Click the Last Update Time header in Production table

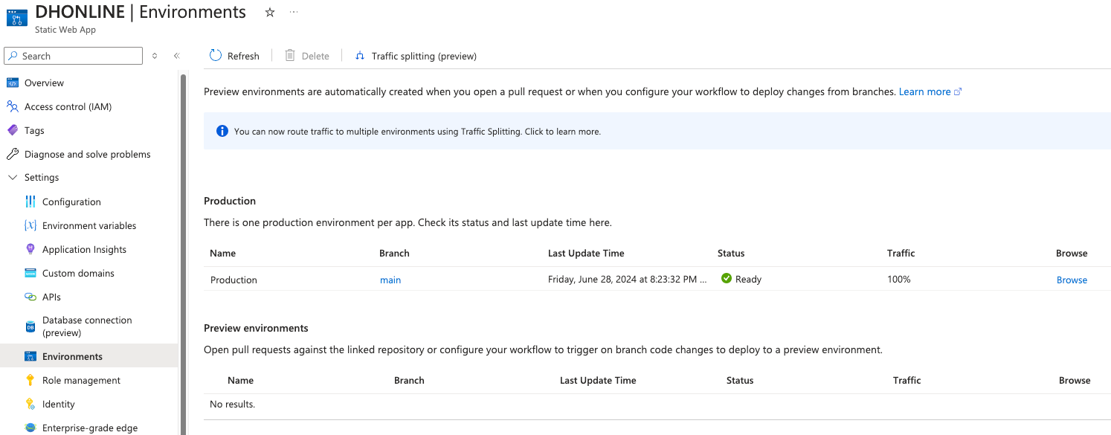pos(586,253)
